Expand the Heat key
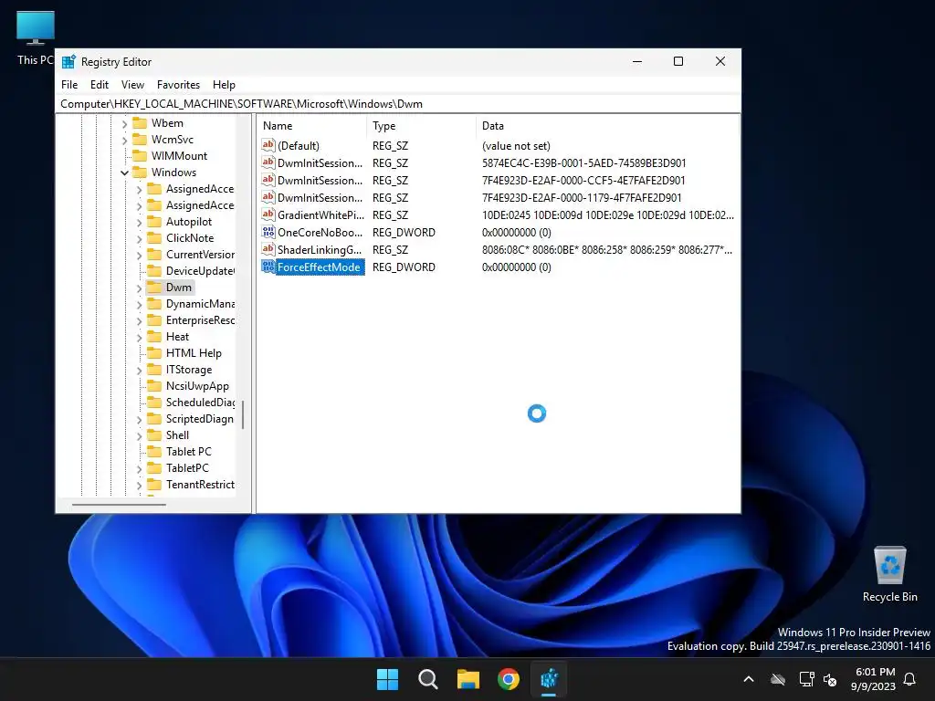 point(139,338)
